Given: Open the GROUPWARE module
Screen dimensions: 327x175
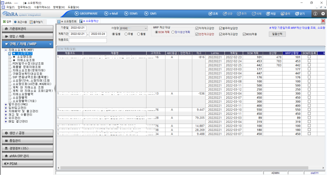Looking at the screenshot, I should [x=86, y=14].
